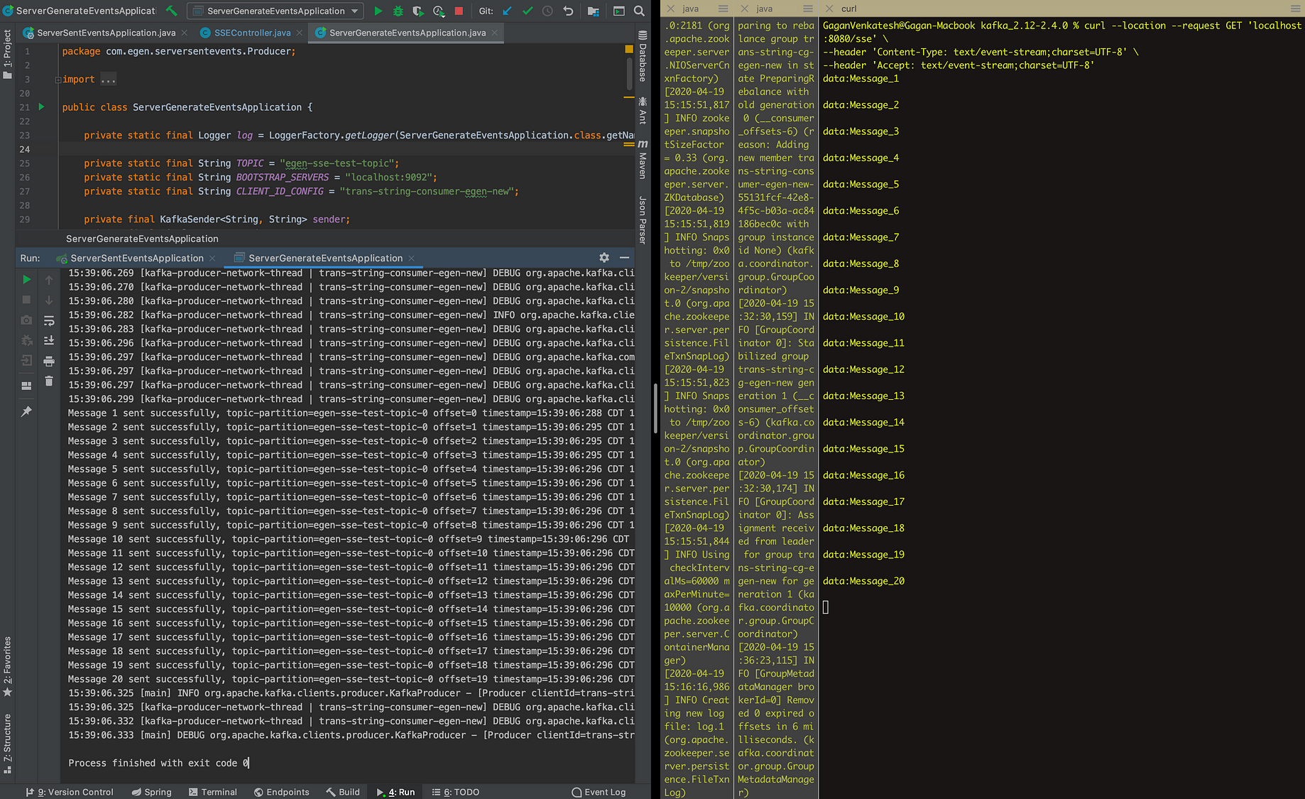Rollback changes using revert arrow
This screenshot has width=1305, height=799.
(x=568, y=11)
